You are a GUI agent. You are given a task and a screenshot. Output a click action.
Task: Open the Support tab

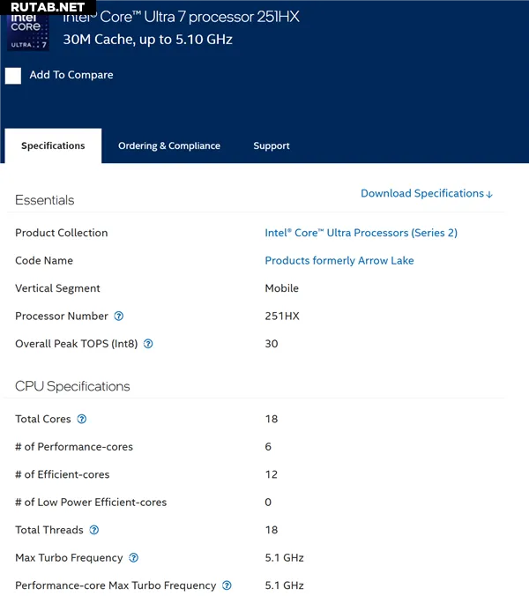click(x=272, y=146)
